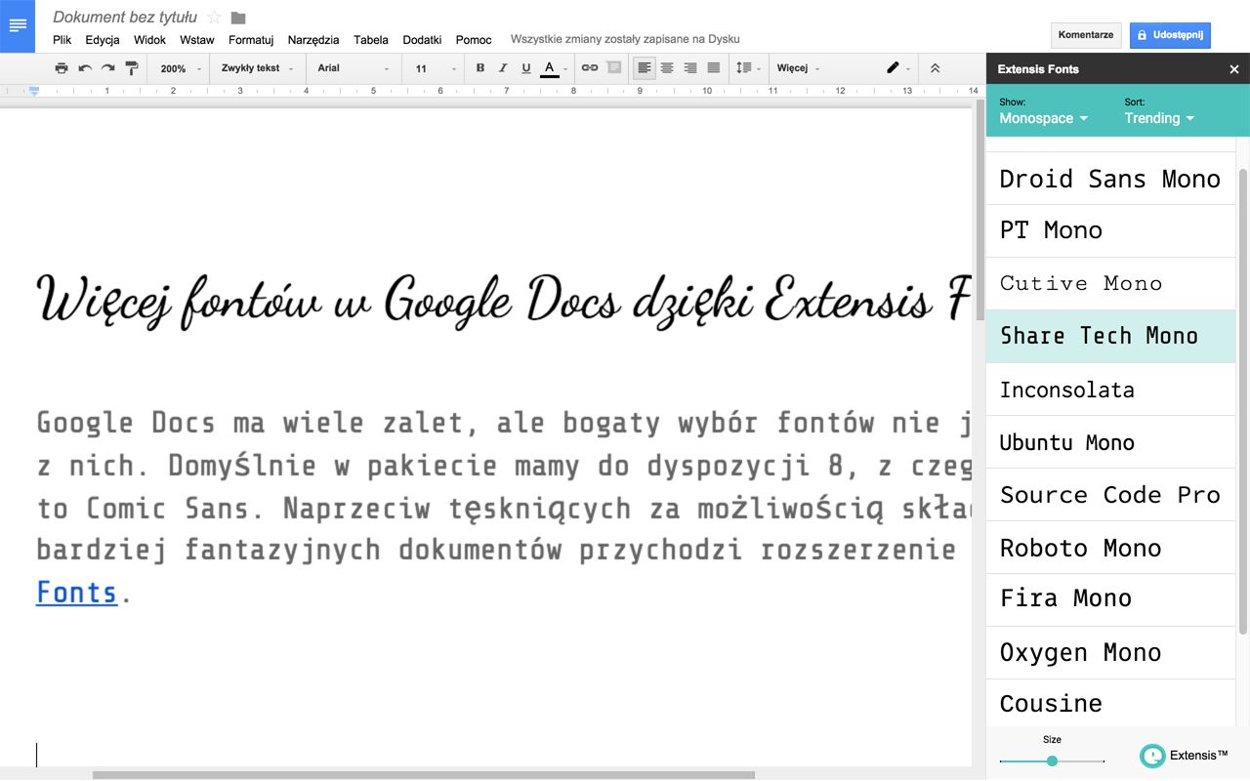1250x781 pixels.
Task: Undo the last action
Action: [x=85, y=68]
